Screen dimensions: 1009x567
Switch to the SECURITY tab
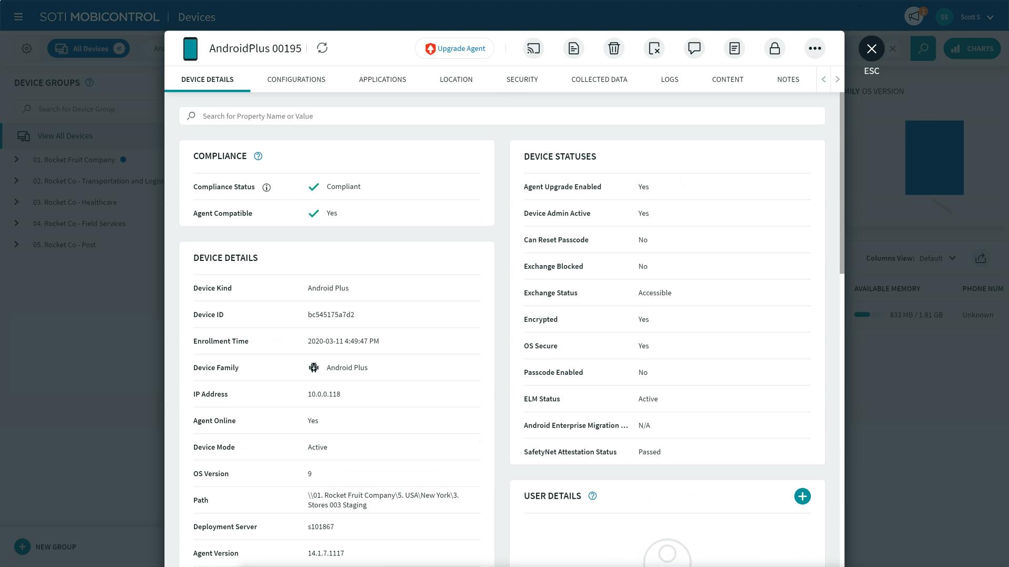[x=522, y=79]
